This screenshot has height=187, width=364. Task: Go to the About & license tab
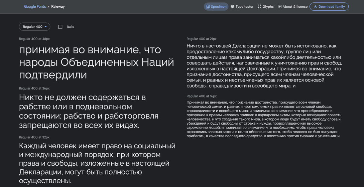point(295,7)
